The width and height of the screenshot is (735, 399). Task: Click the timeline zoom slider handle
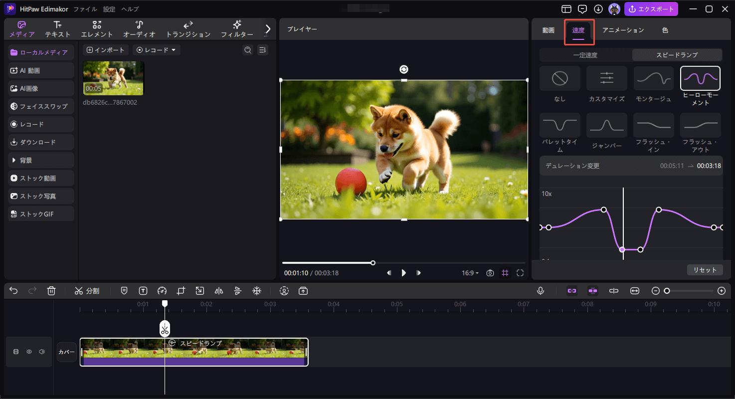(x=667, y=291)
